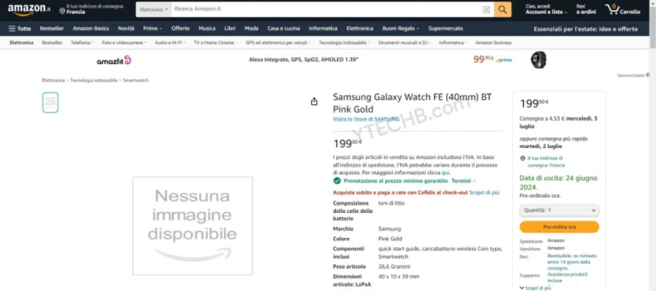Open the camera visual search icon
The width and height of the screenshot is (656, 291).
click(486, 9)
